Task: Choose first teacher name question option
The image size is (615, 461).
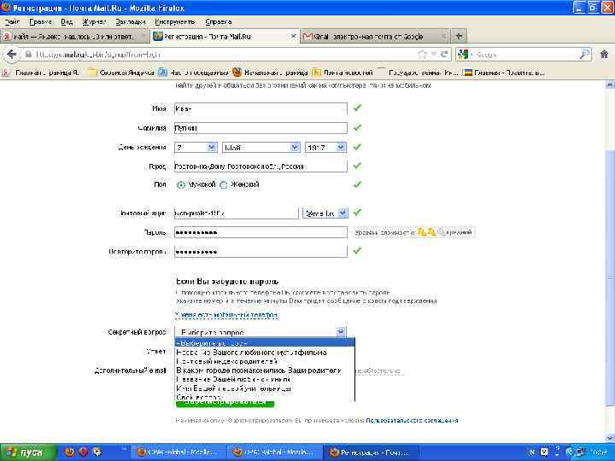Action: pyautogui.click(x=265, y=388)
